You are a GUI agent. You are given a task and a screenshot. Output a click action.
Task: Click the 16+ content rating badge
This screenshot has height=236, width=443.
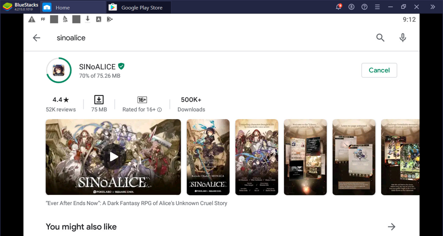click(142, 100)
